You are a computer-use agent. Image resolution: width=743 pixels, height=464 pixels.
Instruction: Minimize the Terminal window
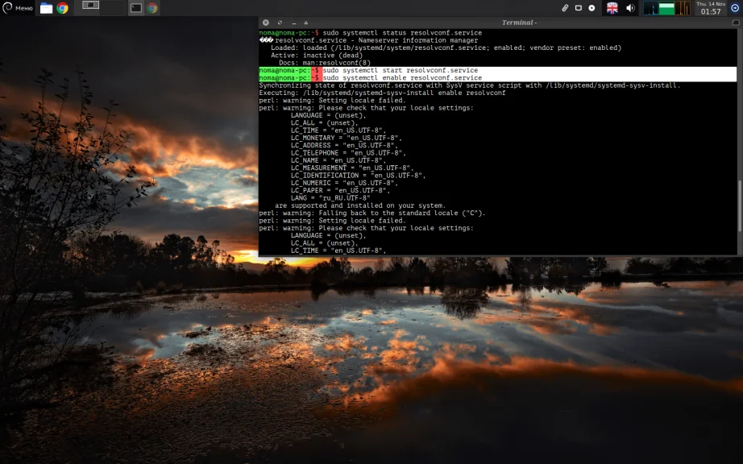pyautogui.click(x=293, y=23)
